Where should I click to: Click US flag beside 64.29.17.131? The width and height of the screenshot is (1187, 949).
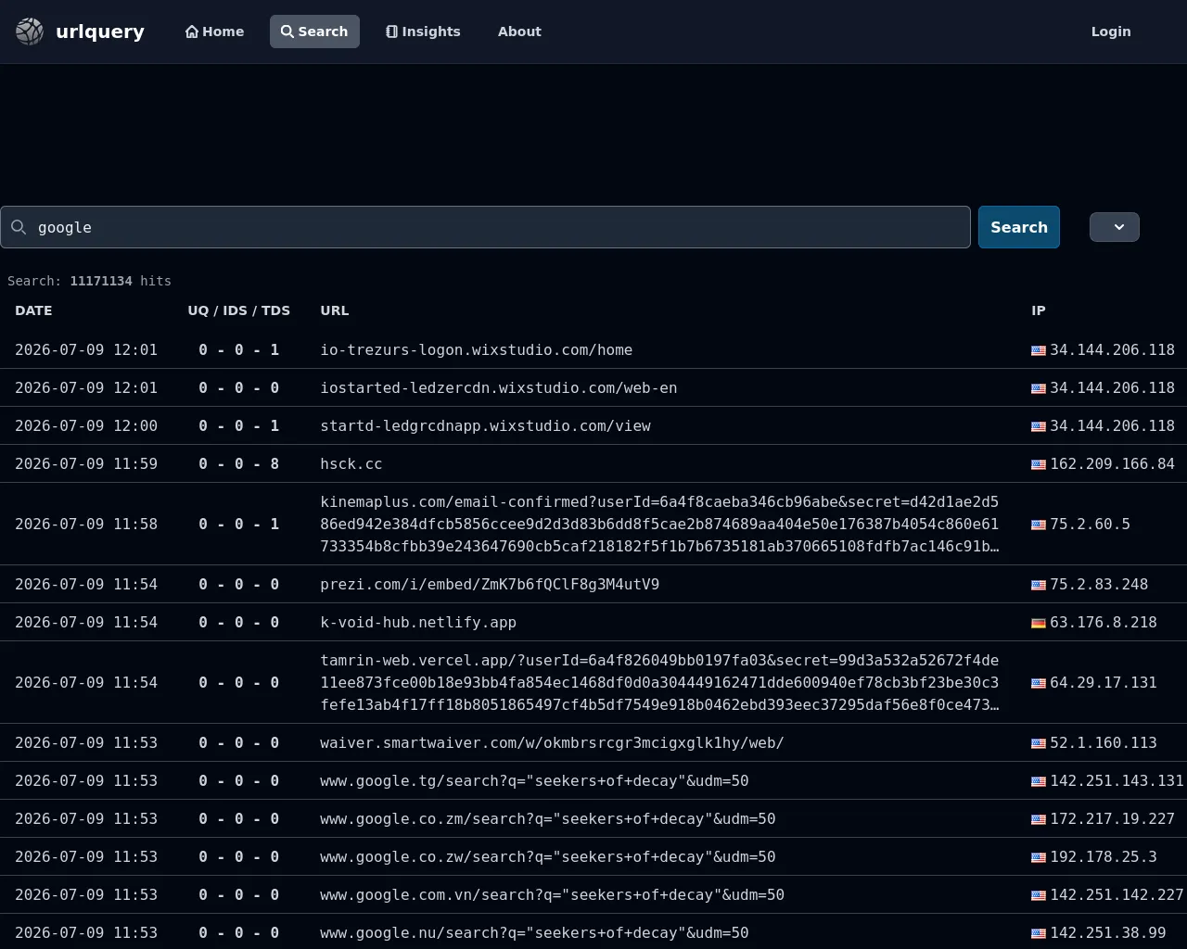(x=1039, y=683)
